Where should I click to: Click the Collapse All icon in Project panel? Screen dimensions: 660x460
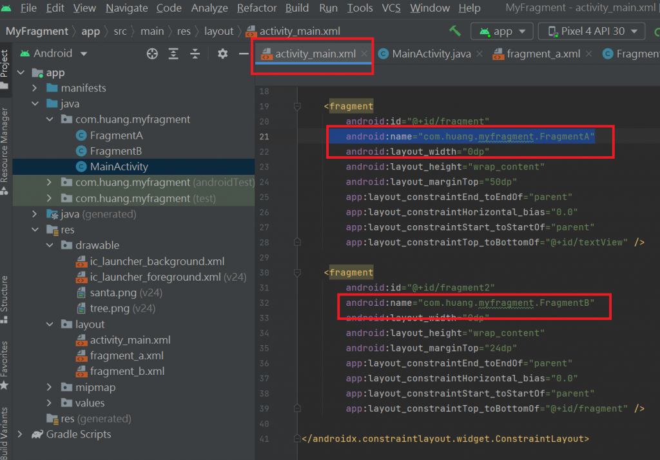click(x=195, y=54)
